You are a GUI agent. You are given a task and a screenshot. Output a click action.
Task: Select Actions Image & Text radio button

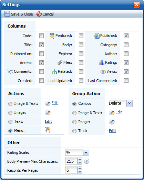[x=10, y=104]
